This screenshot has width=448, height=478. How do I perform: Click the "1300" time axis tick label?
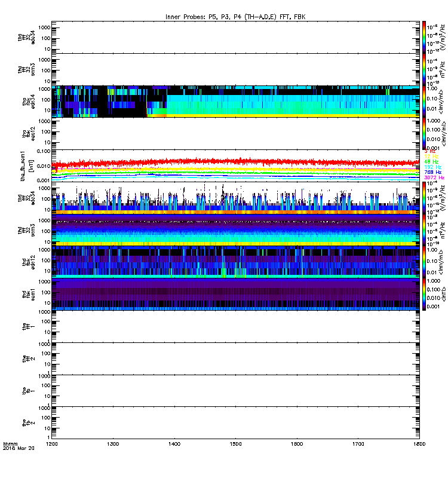[113, 444]
